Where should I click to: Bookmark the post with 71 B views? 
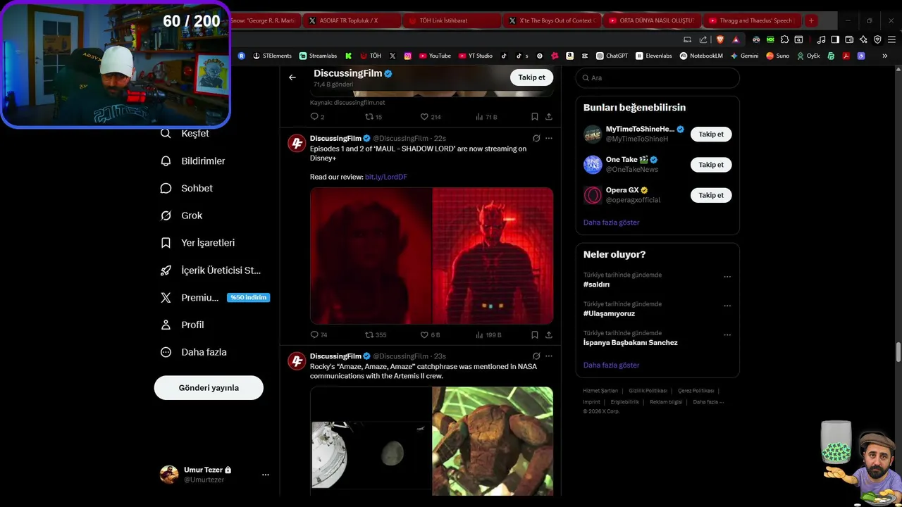[535, 117]
